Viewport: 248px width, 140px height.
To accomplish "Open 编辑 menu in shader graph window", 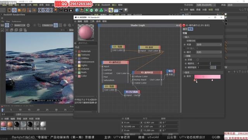I will point(80,21).
